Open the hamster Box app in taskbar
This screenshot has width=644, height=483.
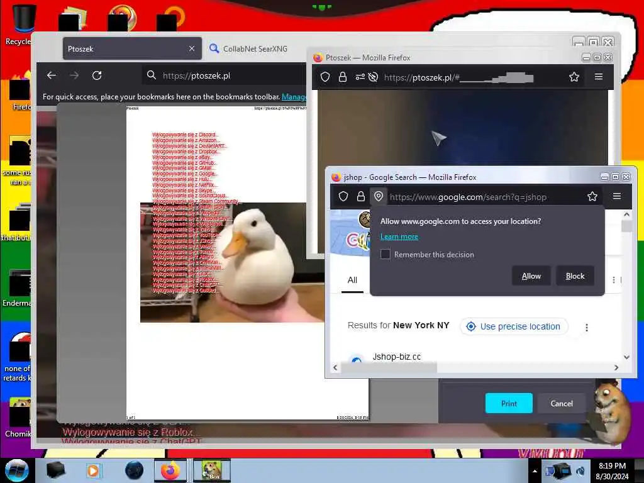pos(212,470)
